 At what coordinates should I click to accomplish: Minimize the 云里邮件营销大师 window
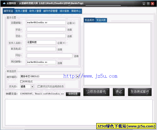point(144,4)
